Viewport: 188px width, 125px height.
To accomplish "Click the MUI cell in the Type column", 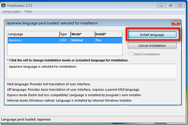I will point(65,40).
